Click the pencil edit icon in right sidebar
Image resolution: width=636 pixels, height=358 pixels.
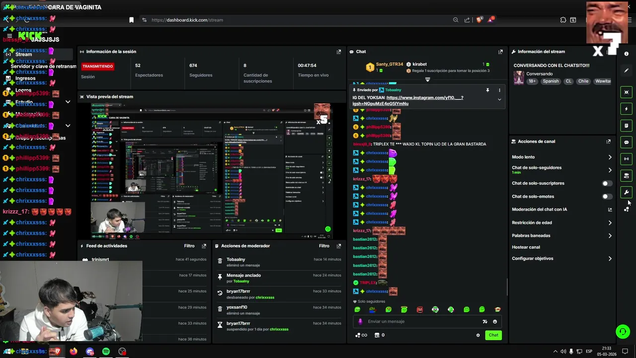(626, 71)
